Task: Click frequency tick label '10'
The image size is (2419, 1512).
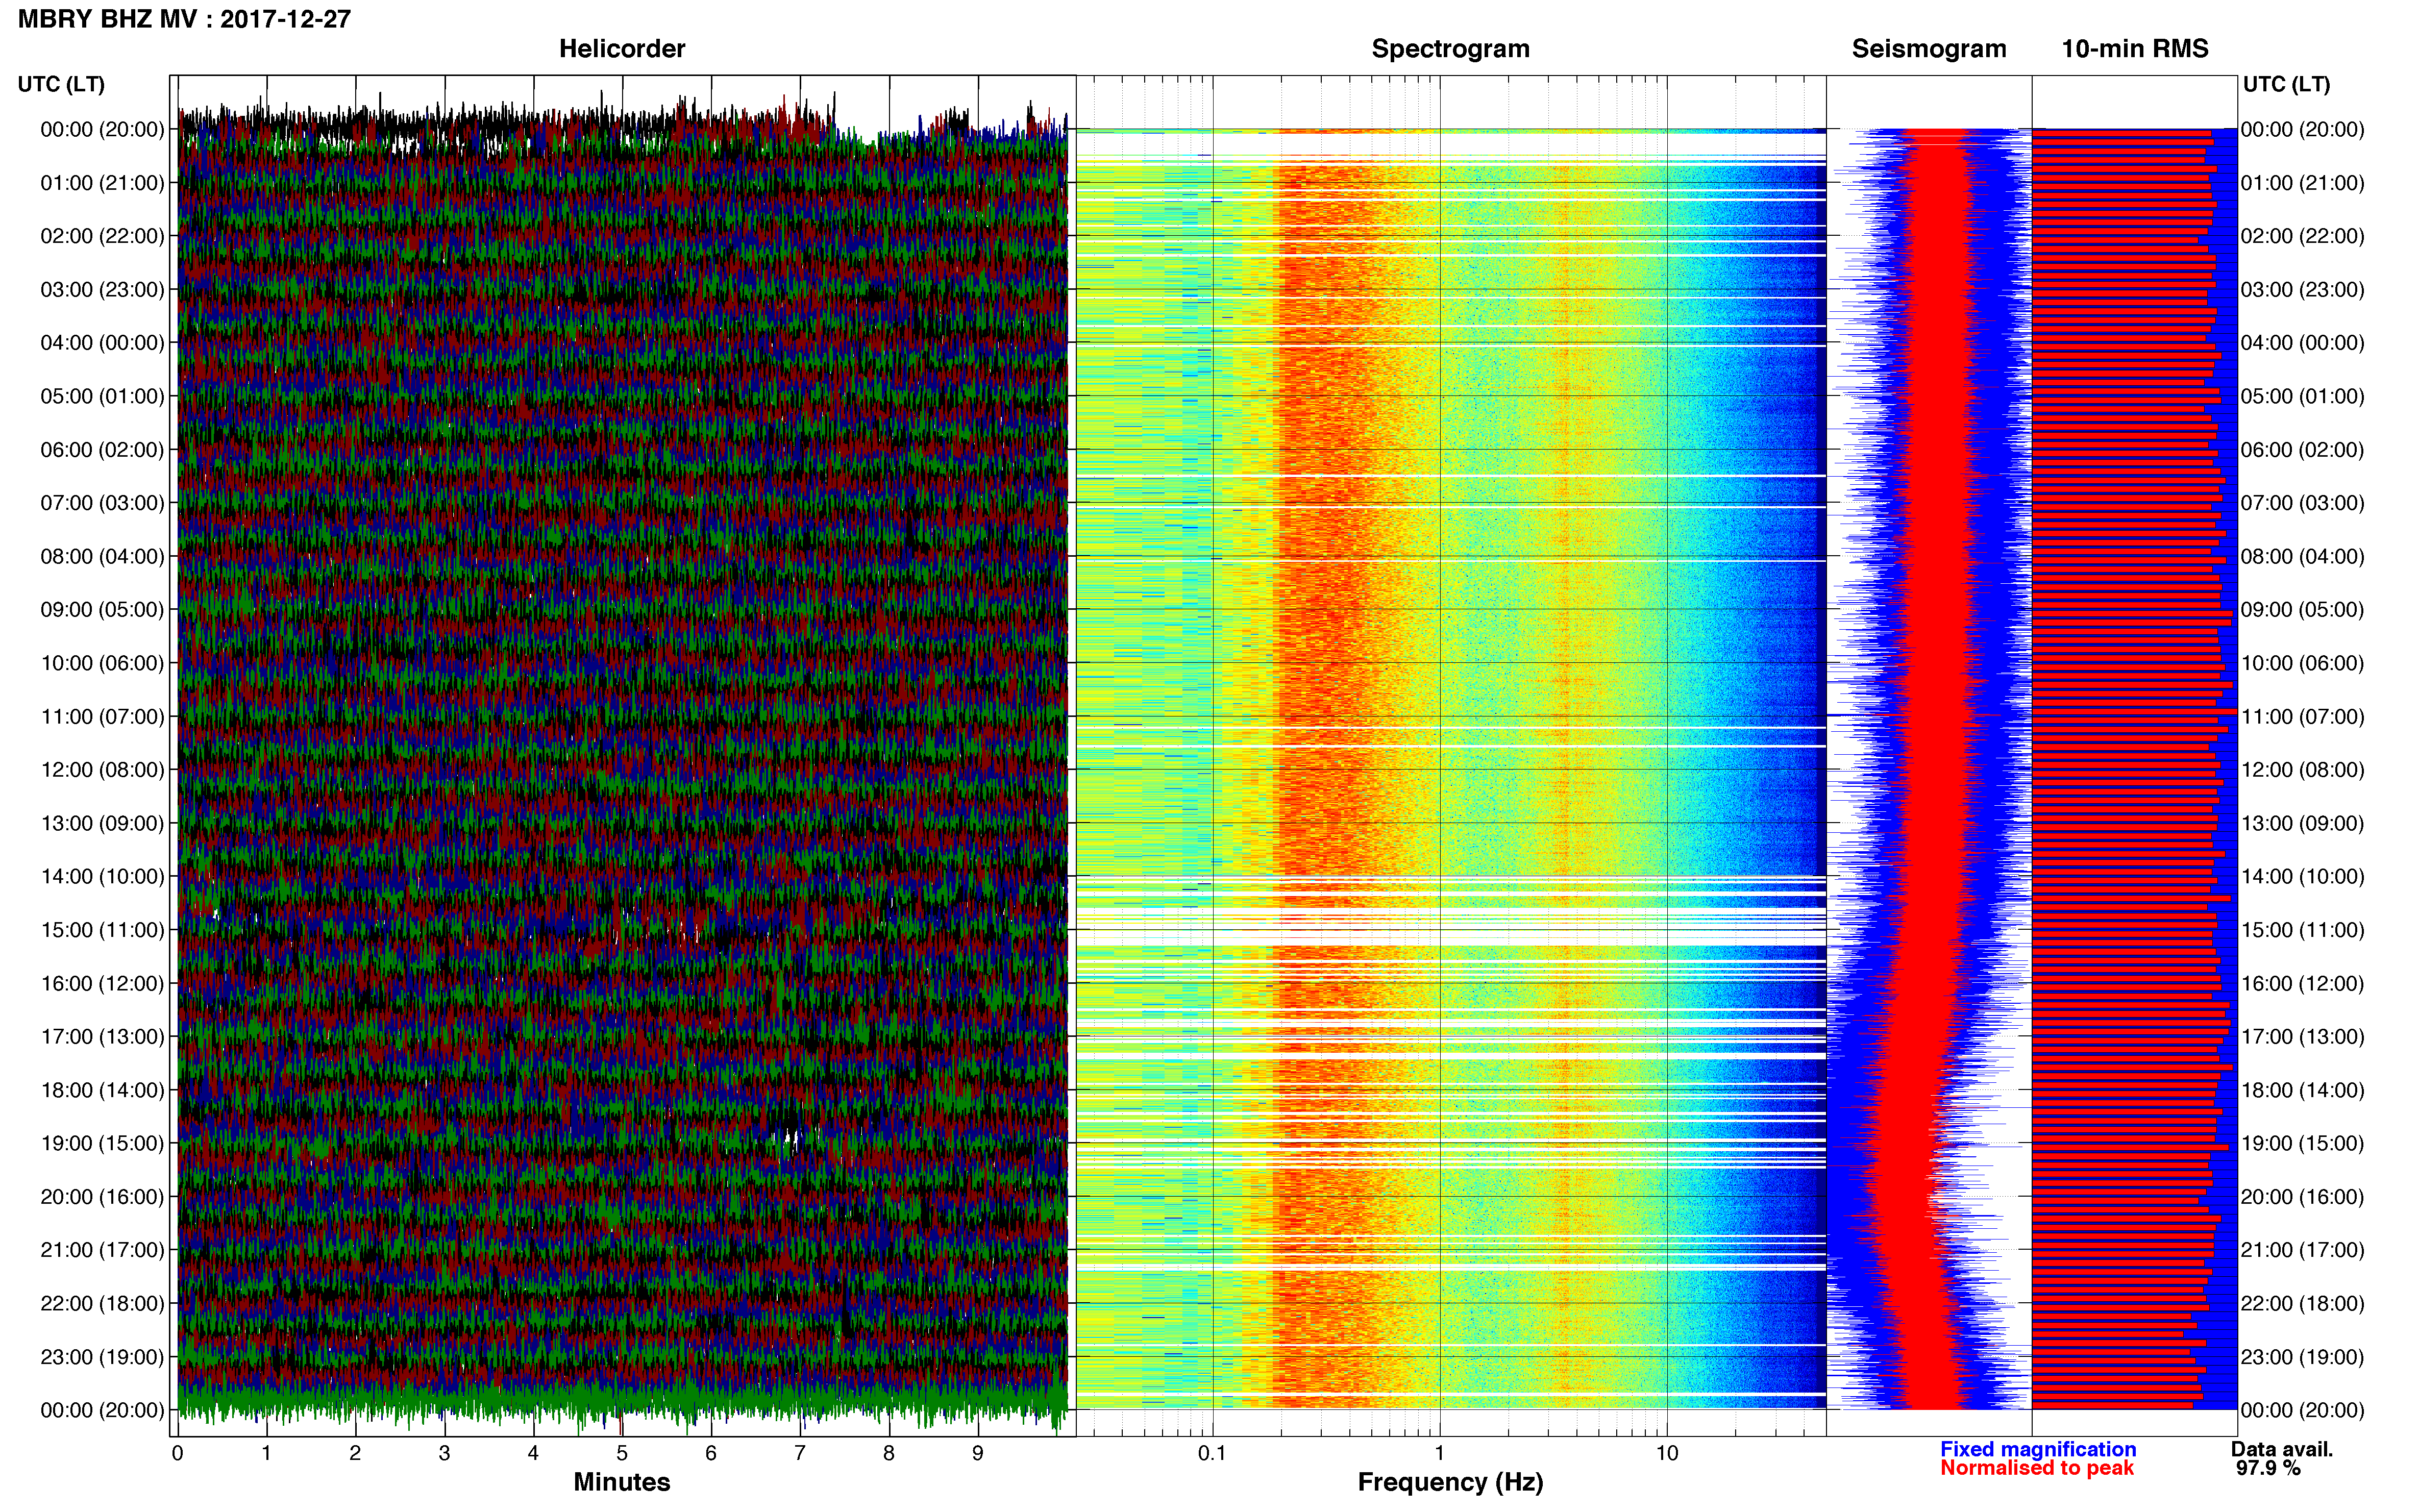Action: (1666, 1454)
